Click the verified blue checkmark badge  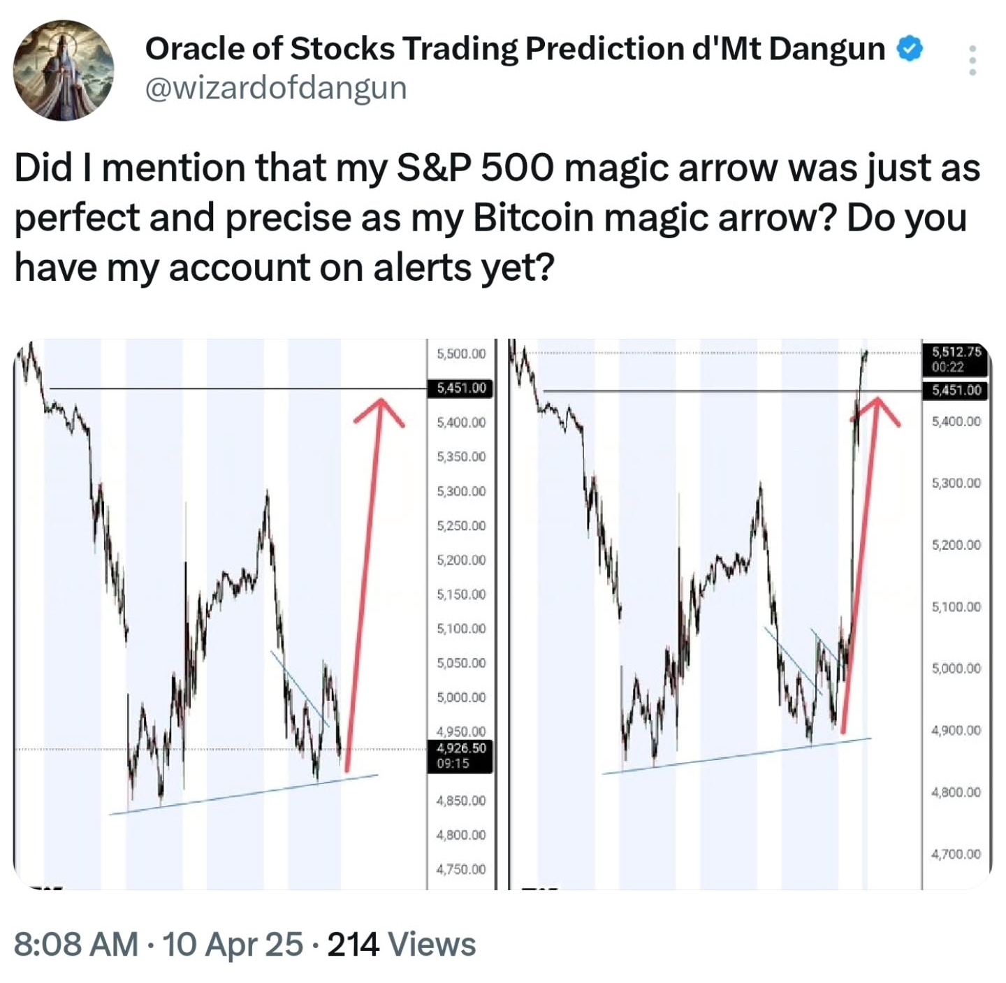coord(910,49)
